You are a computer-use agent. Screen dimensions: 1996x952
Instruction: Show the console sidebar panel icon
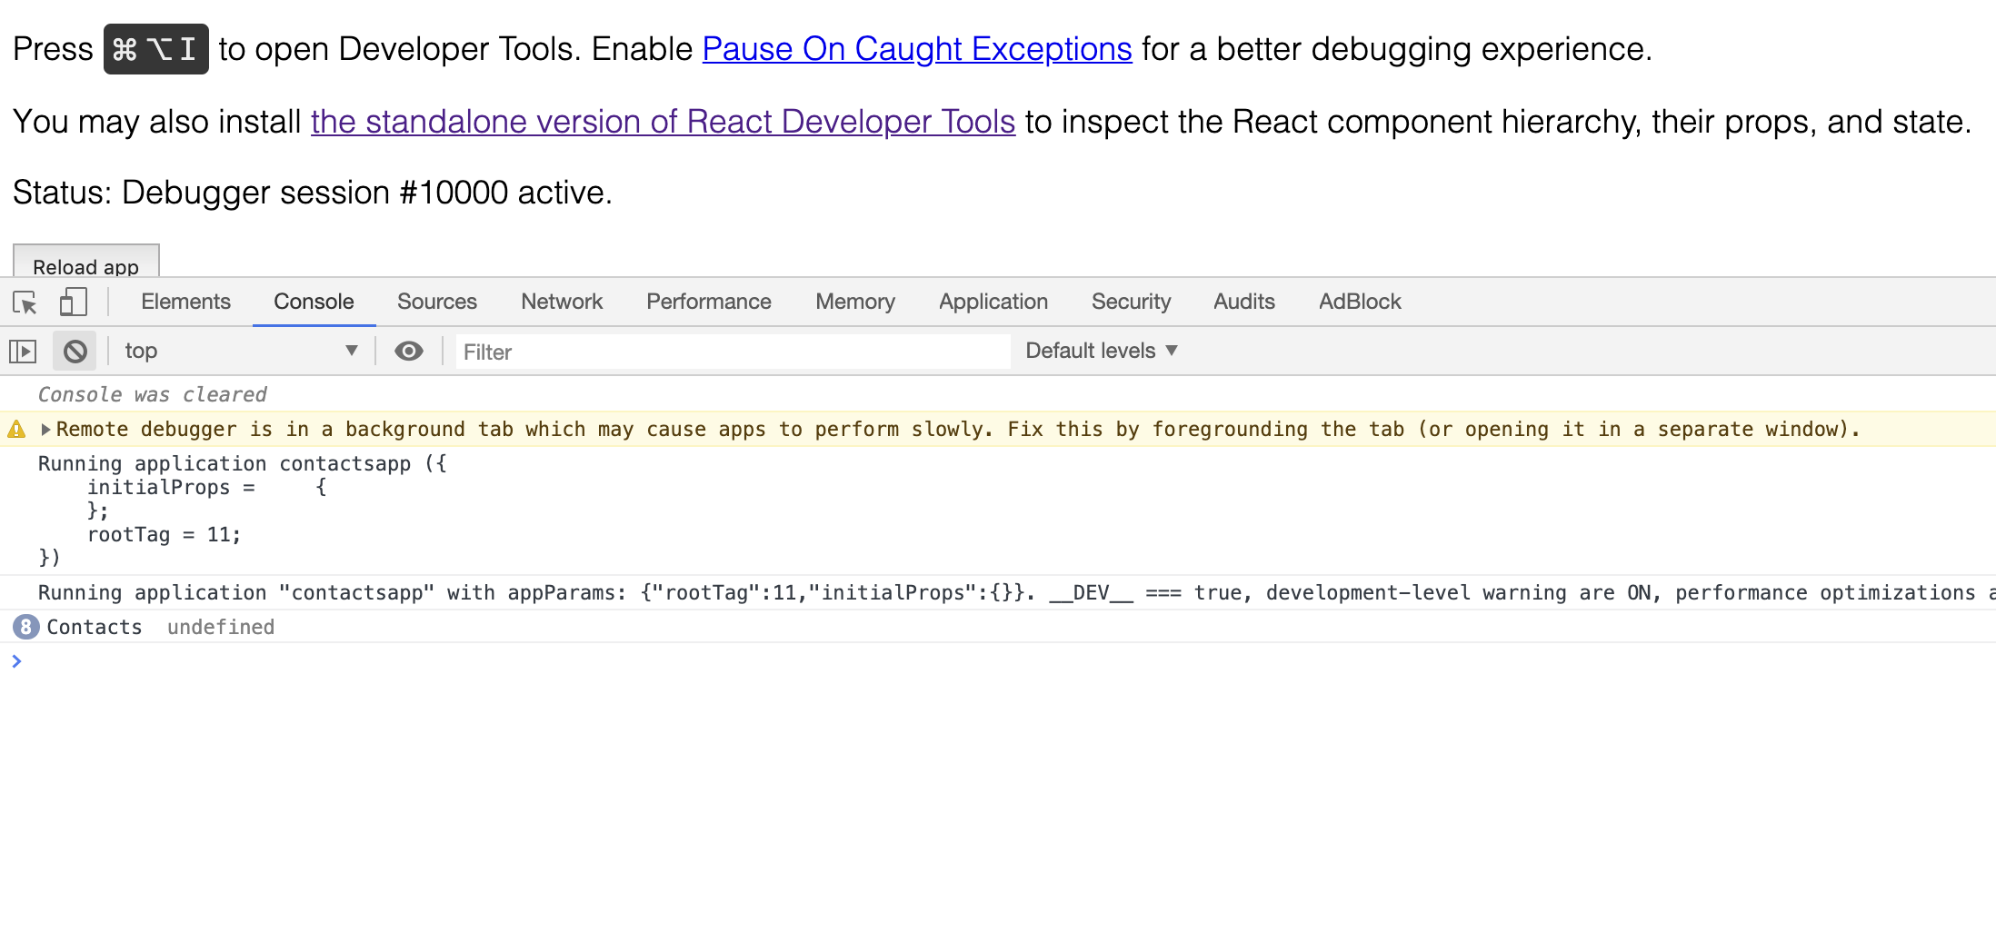click(23, 352)
